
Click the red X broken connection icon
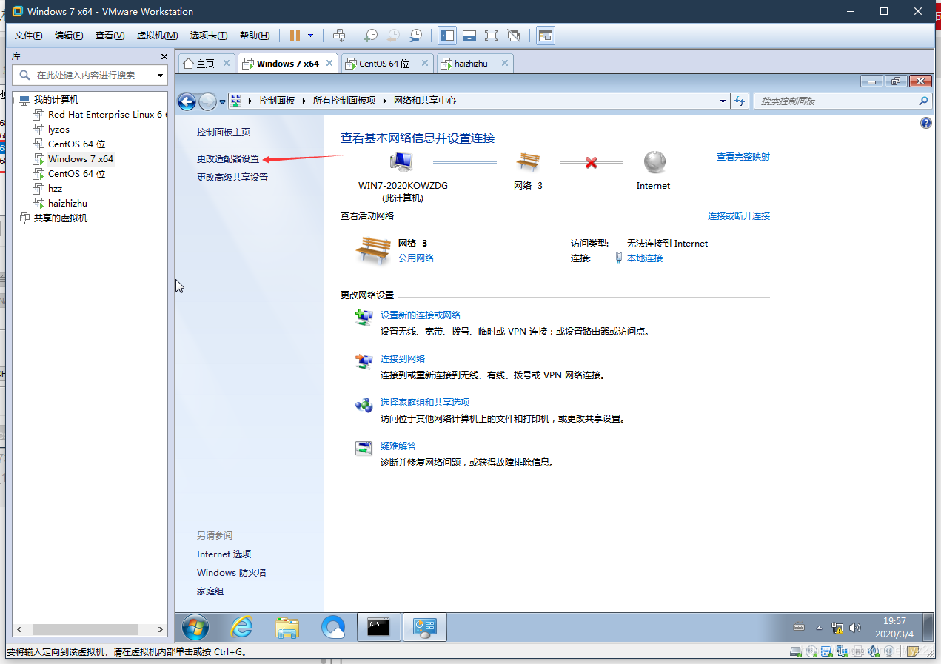591,162
